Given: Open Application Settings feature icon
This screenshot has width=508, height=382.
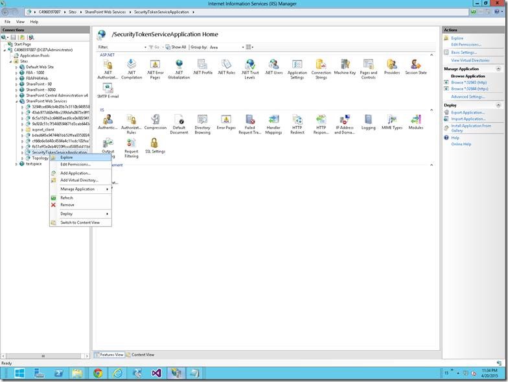Looking at the screenshot, I should pyautogui.click(x=297, y=69).
